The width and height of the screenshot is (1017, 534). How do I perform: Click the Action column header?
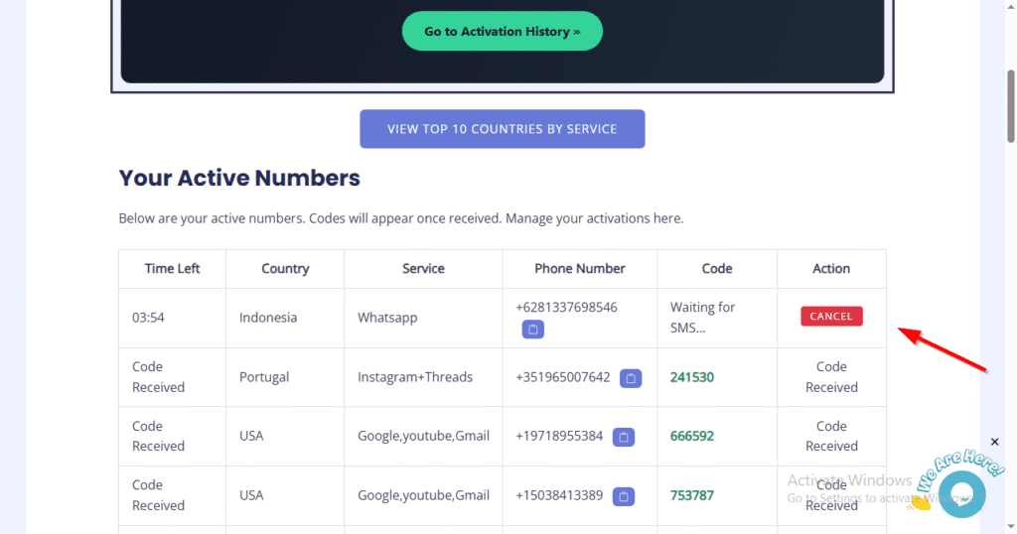coord(831,268)
